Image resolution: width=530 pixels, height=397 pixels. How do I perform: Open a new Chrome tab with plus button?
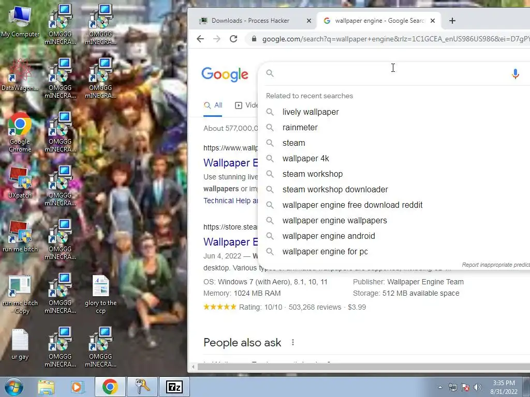coord(452,21)
